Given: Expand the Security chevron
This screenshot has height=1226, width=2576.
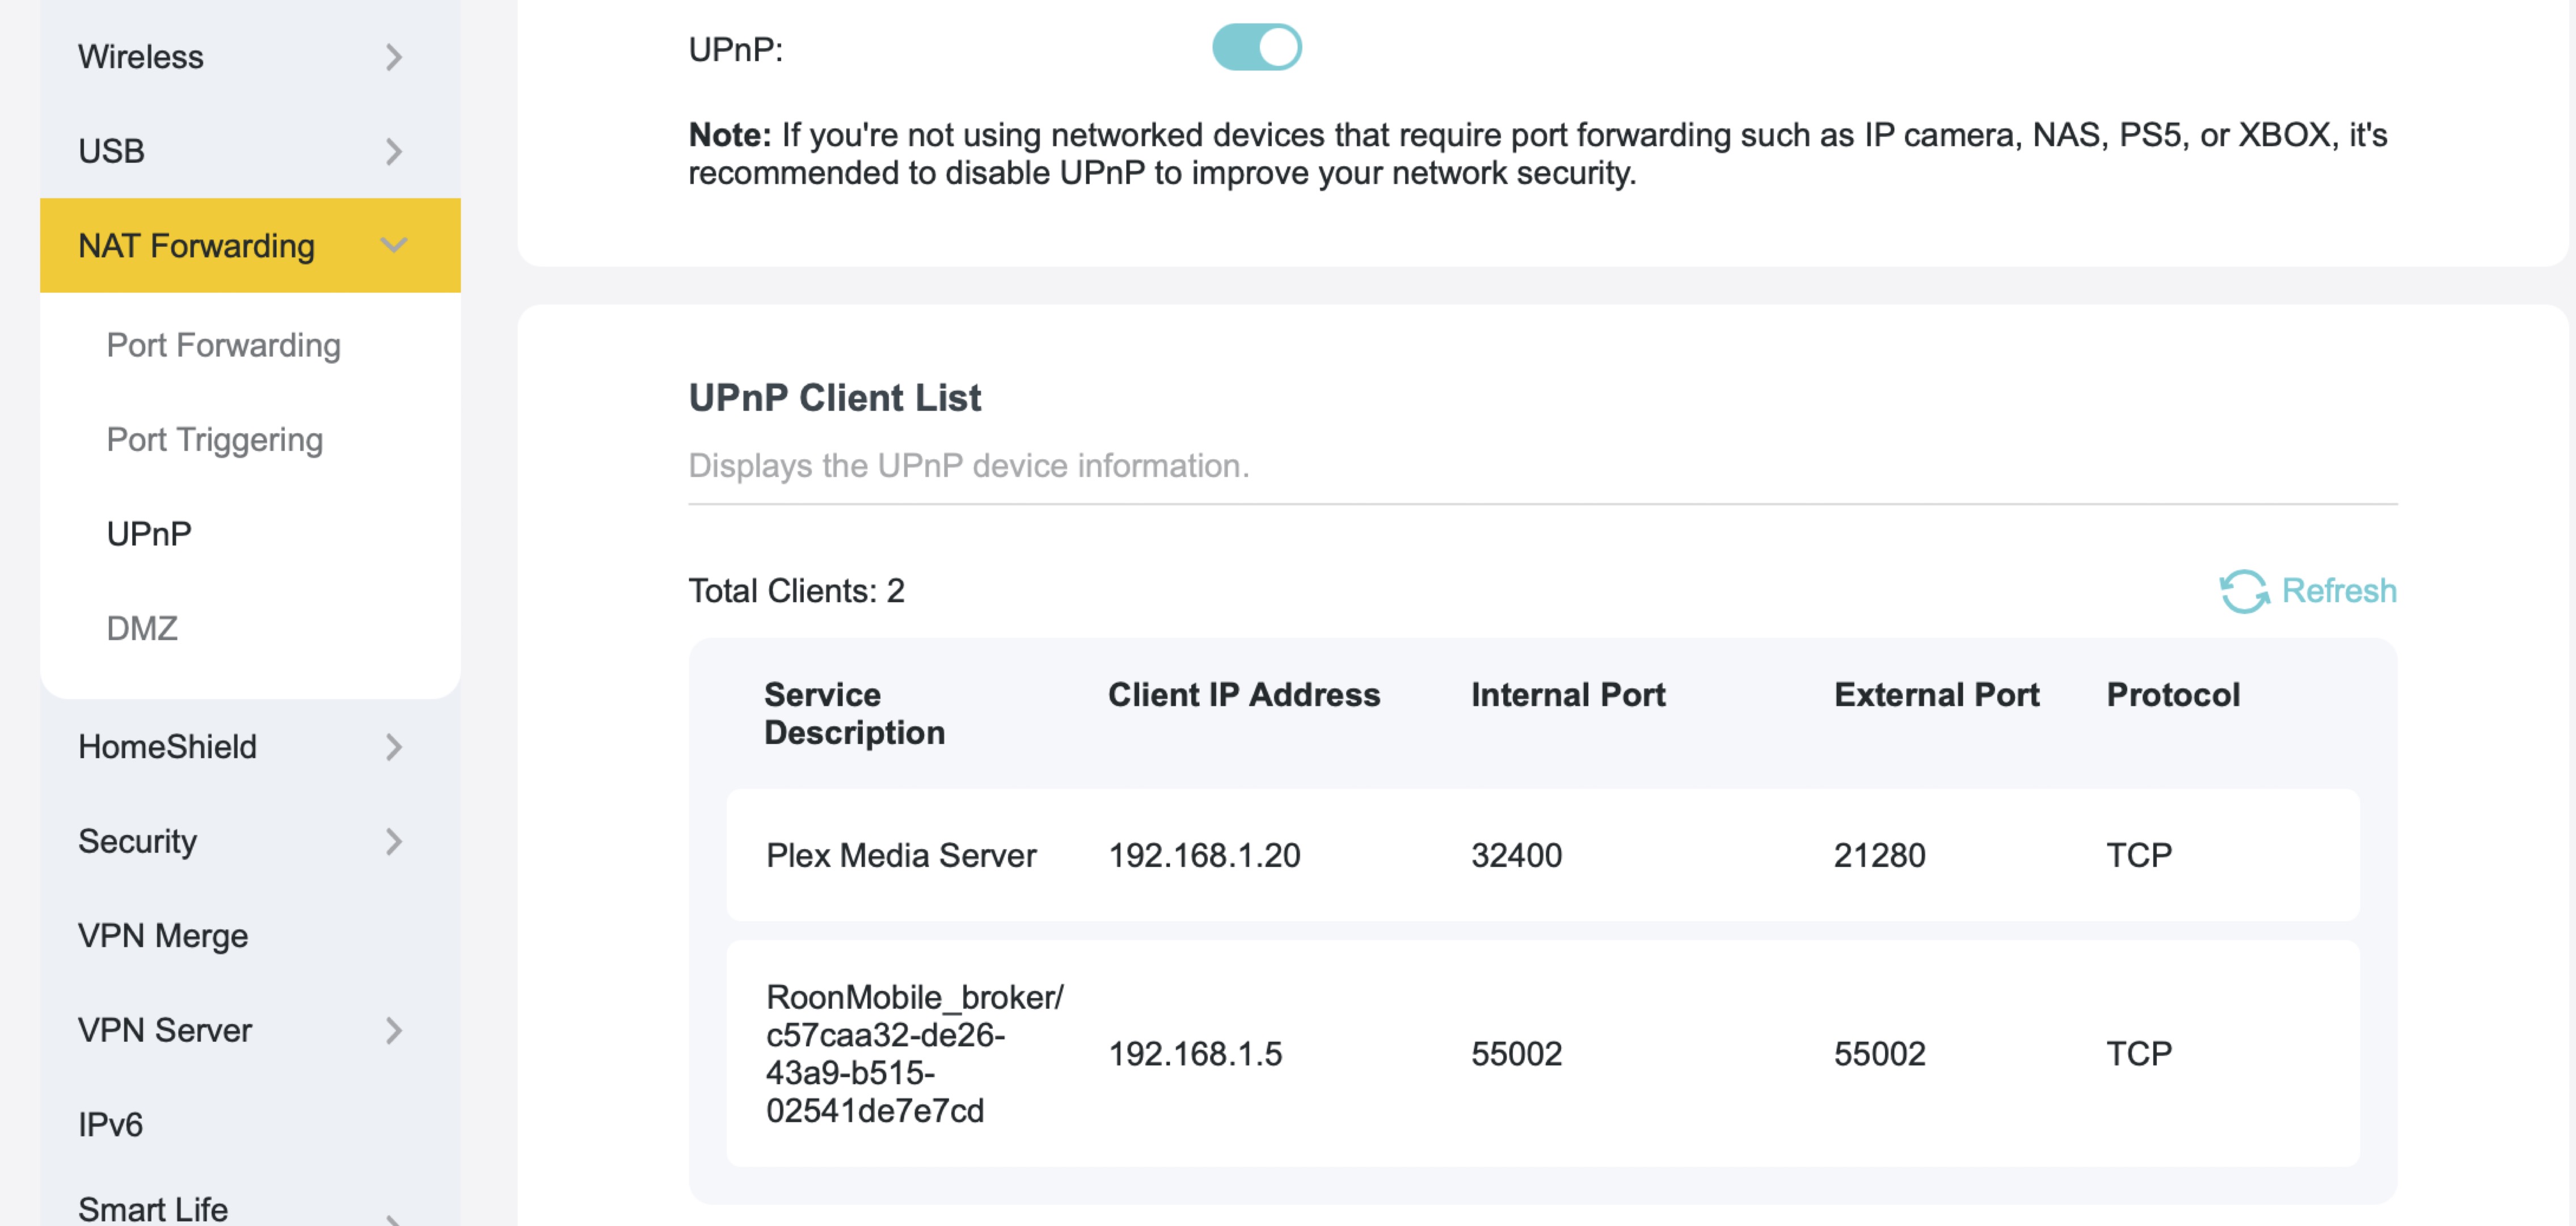Looking at the screenshot, I should [x=394, y=841].
